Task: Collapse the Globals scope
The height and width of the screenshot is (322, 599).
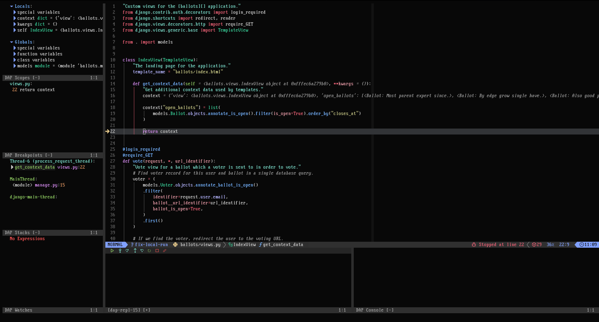Action: 12,42
